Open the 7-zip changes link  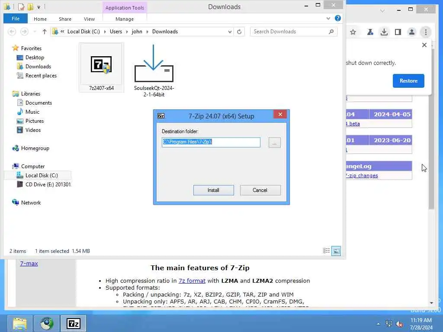point(362,176)
